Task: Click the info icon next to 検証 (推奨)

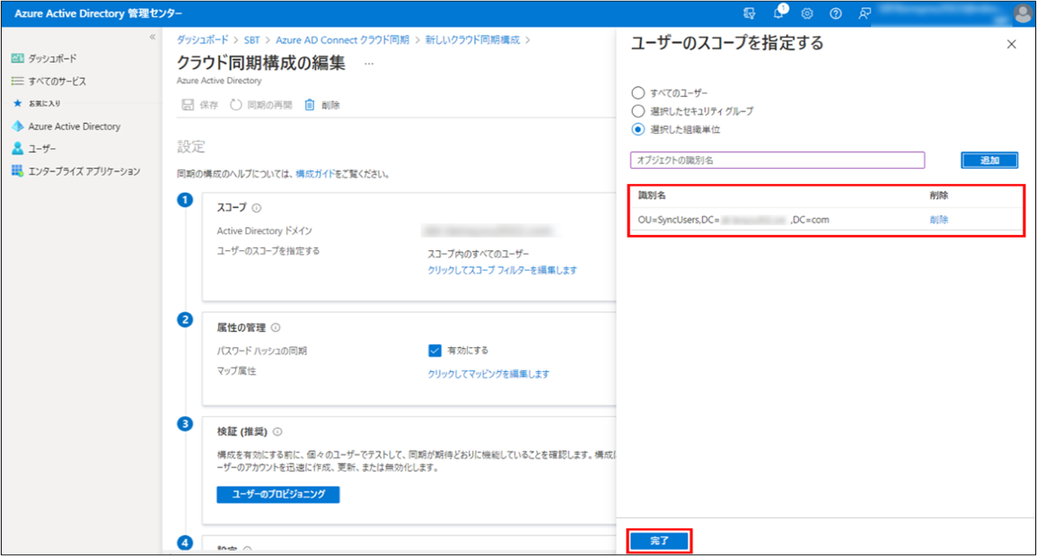Action: (277, 432)
